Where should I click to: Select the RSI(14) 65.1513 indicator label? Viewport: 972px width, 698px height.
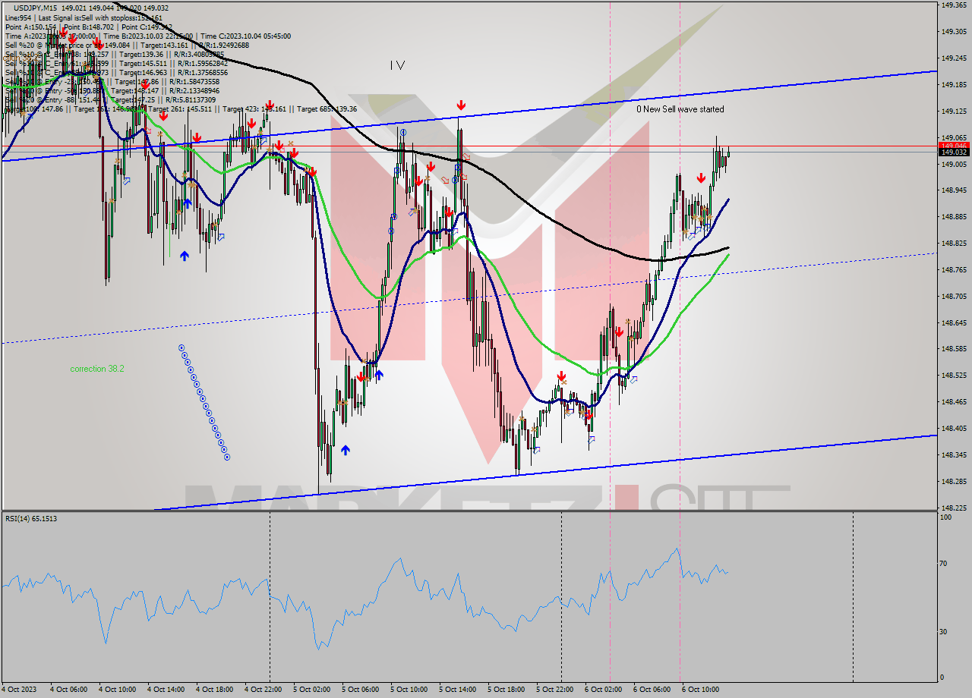click(x=30, y=519)
